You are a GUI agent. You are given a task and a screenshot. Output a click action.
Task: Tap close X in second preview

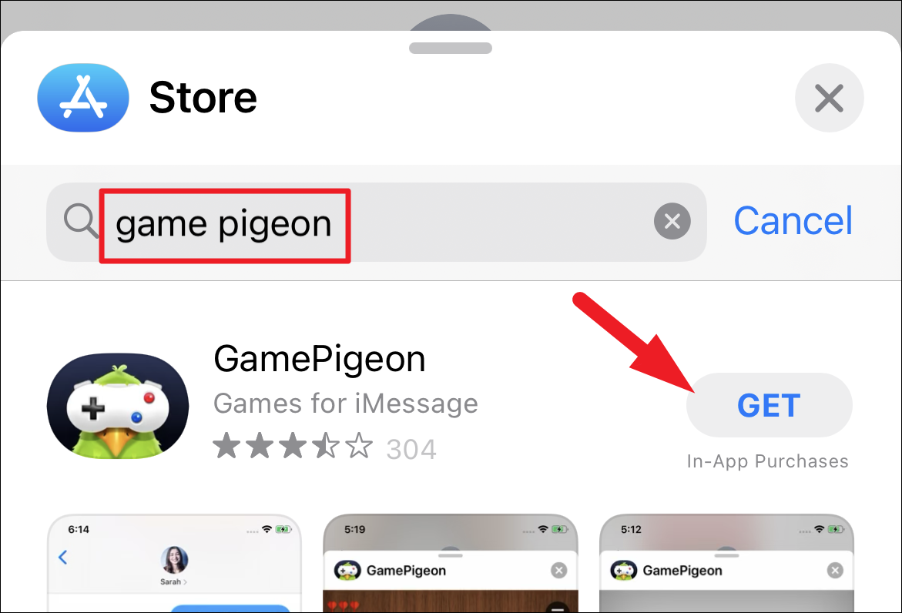pyautogui.click(x=558, y=571)
